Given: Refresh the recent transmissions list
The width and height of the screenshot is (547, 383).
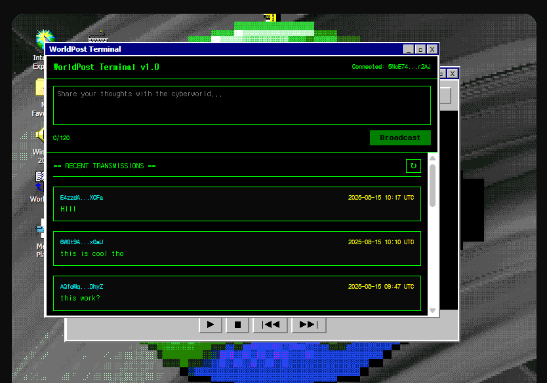Looking at the screenshot, I should click(413, 166).
